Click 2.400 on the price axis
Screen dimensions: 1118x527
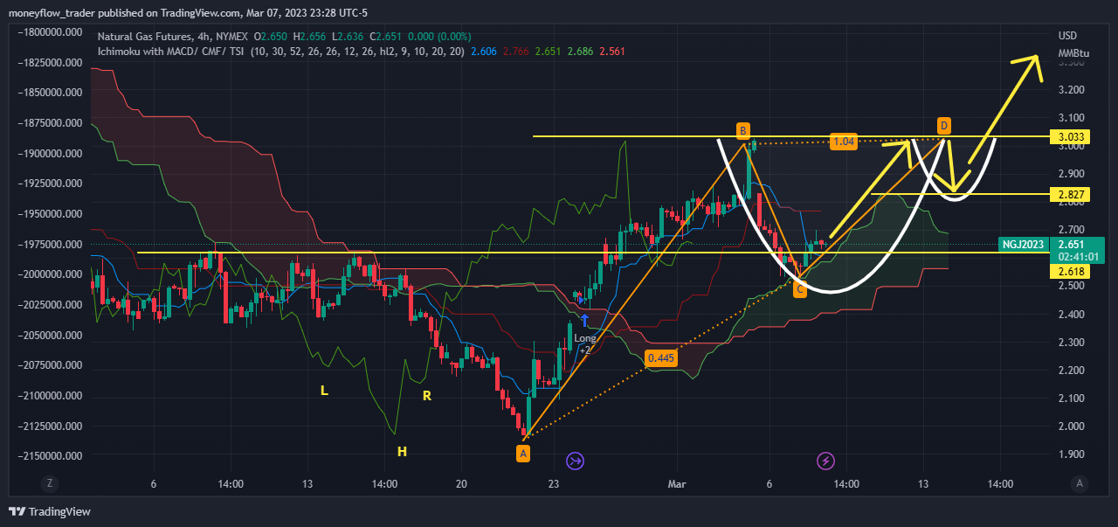1071,315
